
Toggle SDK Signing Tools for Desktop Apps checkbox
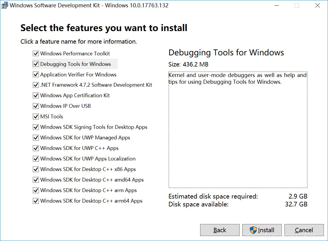point(36,127)
